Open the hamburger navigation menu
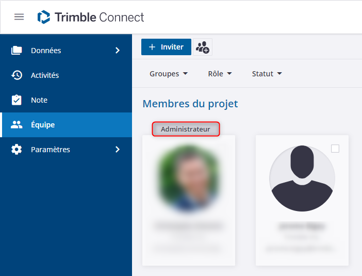 click(19, 17)
